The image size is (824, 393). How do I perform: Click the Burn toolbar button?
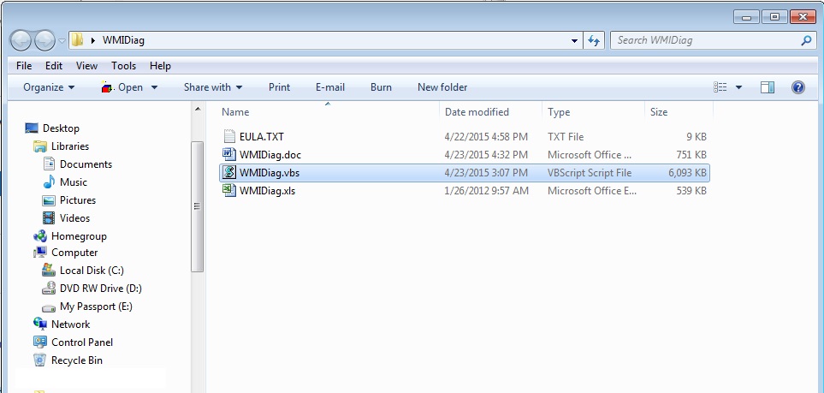(x=381, y=87)
